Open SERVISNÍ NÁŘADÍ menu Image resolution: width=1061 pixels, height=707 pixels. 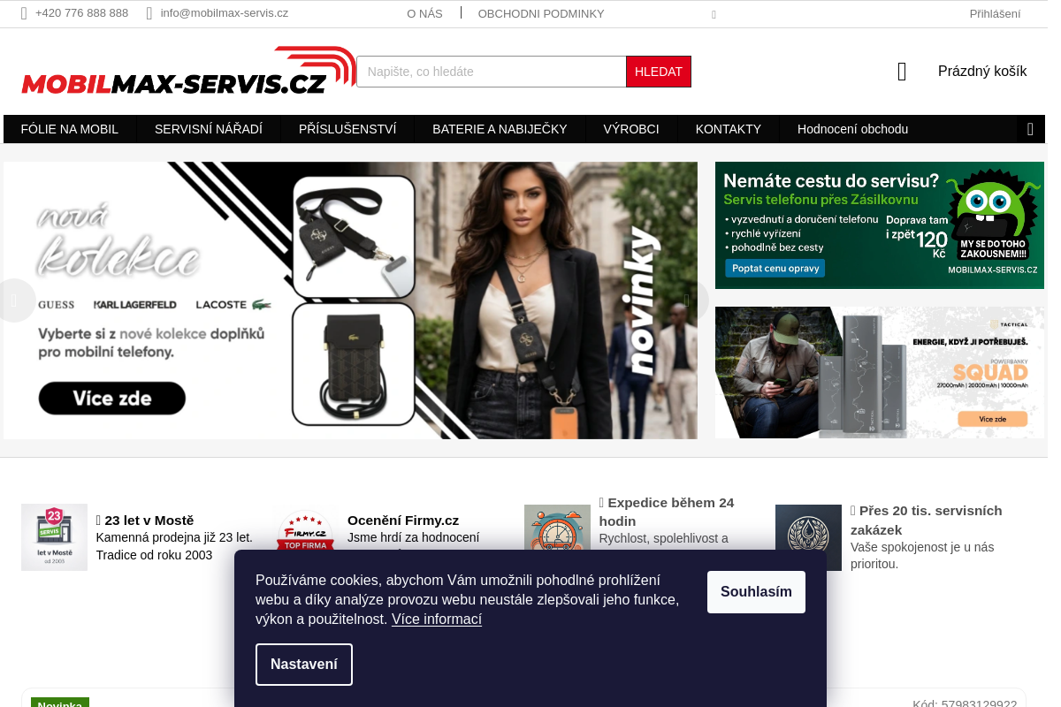pos(209,129)
